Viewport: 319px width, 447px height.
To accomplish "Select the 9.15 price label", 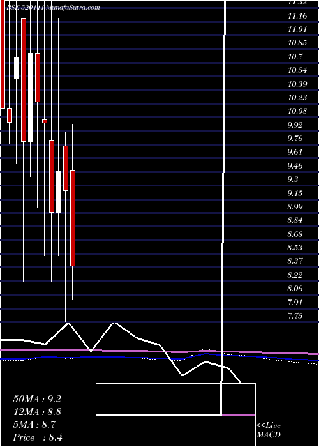I will tap(295, 193).
